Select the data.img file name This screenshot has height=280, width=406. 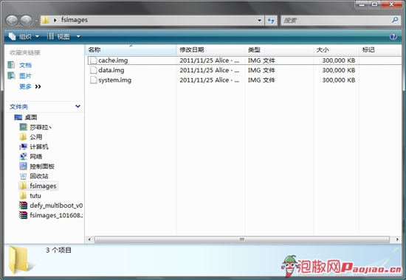click(111, 70)
